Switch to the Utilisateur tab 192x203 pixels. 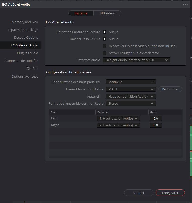tap(107, 13)
